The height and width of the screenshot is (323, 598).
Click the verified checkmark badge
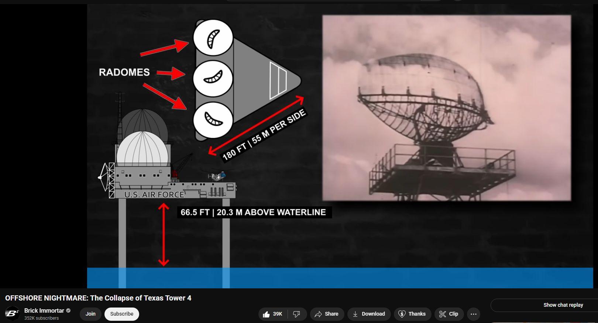[x=68, y=310]
